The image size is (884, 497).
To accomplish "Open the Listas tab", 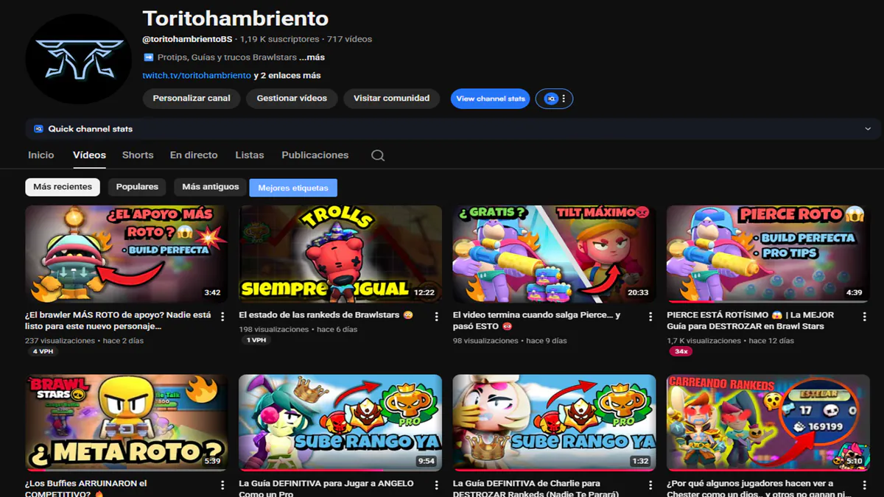I will pyautogui.click(x=250, y=155).
